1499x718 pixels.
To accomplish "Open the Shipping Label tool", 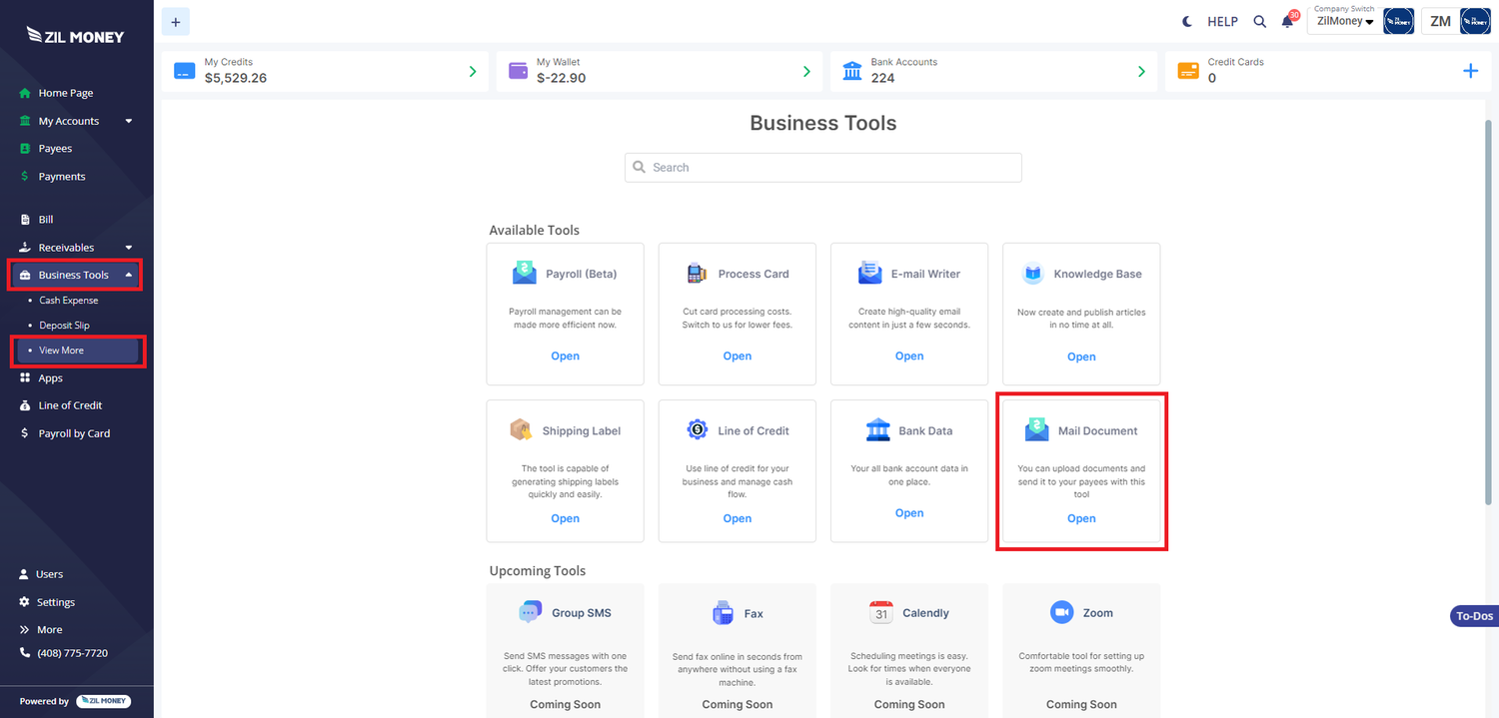I will point(566,518).
